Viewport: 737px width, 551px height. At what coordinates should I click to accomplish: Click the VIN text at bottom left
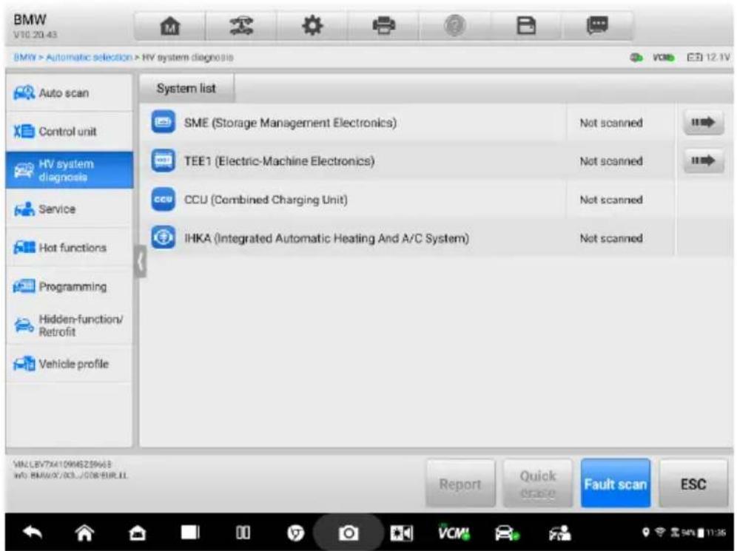(x=62, y=464)
